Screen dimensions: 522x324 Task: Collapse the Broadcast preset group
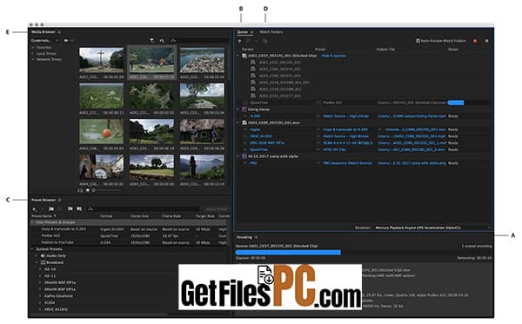[37, 262]
